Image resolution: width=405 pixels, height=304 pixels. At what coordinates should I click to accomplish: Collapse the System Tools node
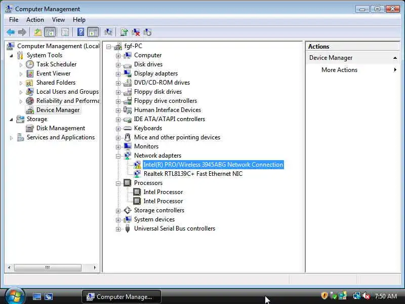coord(11,56)
